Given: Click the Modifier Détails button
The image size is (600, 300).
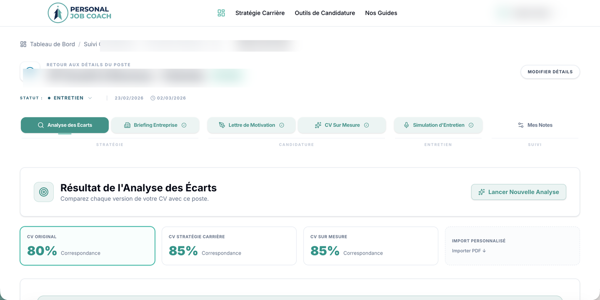Looking at the screenshot, I should (550, 72).
